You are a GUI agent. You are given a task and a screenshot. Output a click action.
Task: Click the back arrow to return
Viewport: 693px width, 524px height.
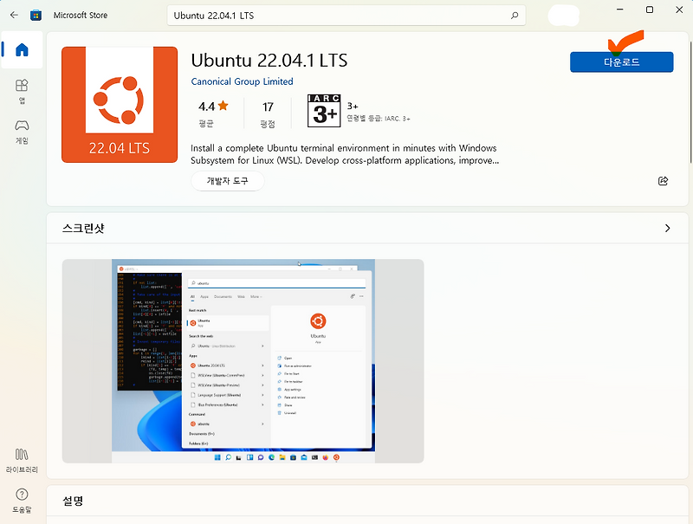(13, 15)
